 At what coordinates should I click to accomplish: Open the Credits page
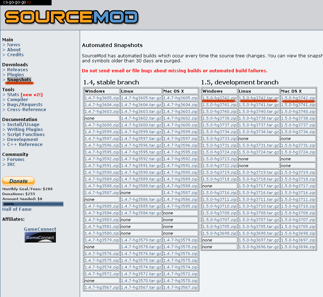click(x=15, y=54)
